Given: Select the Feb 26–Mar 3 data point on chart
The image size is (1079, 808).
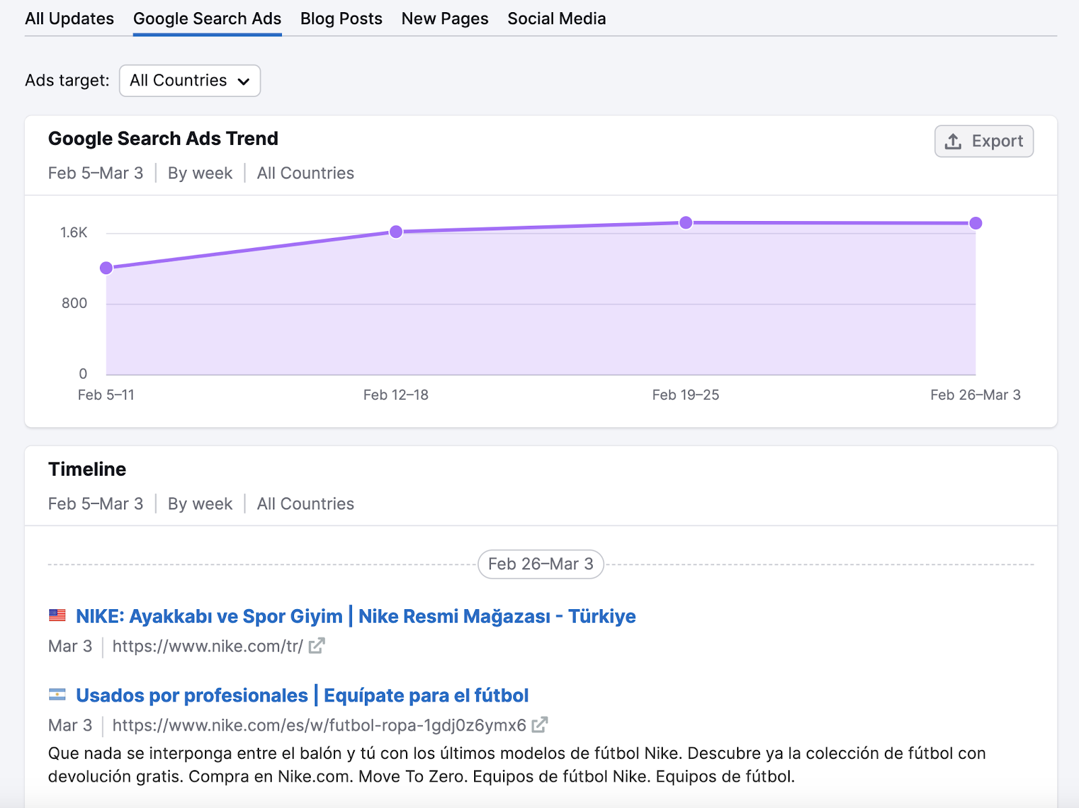Looking at the screenshot, I should click(975, 223).
